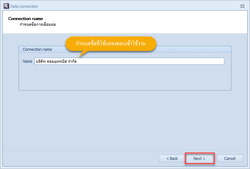Click the Name field label

pos(27,61)
